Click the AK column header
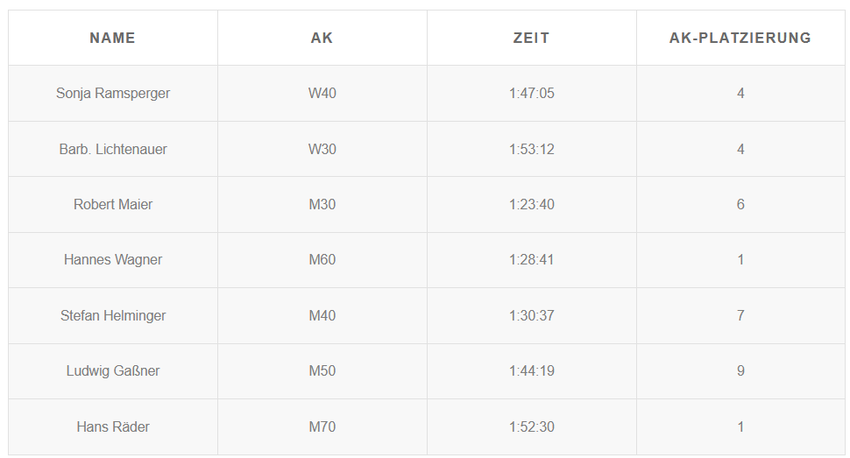This screenshot has height=458, width=850. tap(322, 38)
